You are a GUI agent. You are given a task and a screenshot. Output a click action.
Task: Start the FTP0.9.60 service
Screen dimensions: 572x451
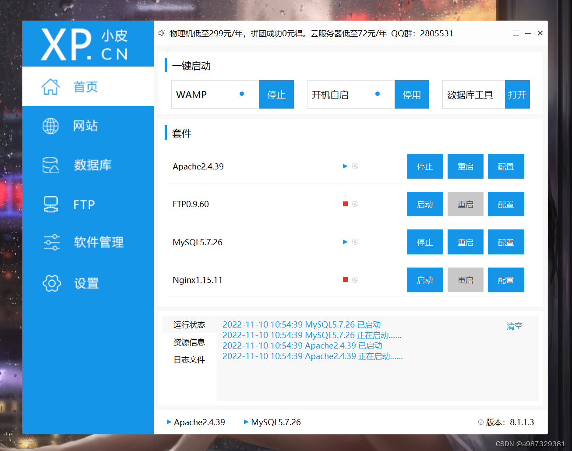pyautogui.click(x=425, y=204)
